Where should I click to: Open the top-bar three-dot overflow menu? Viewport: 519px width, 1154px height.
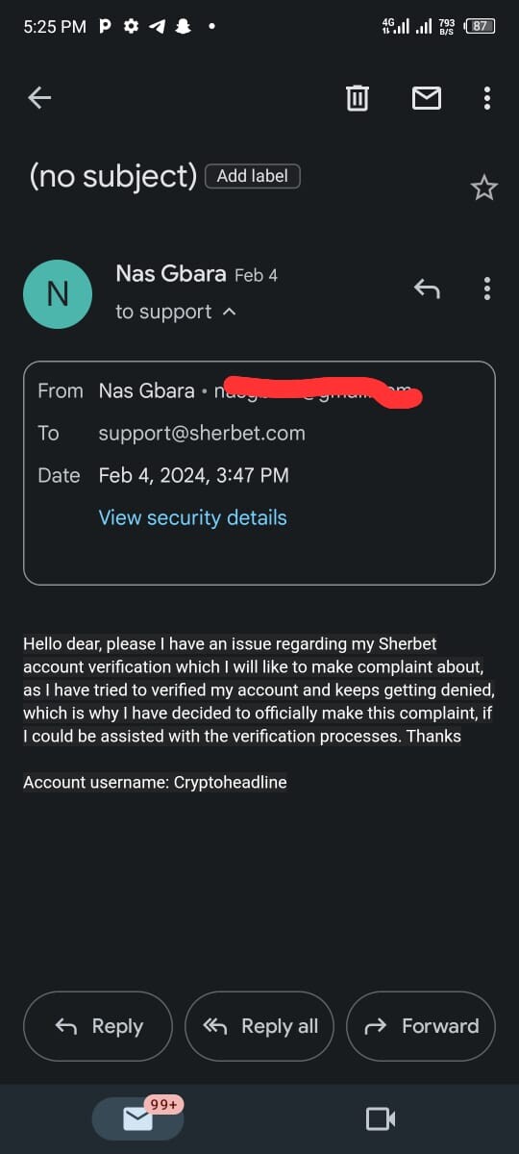point(487,97)
